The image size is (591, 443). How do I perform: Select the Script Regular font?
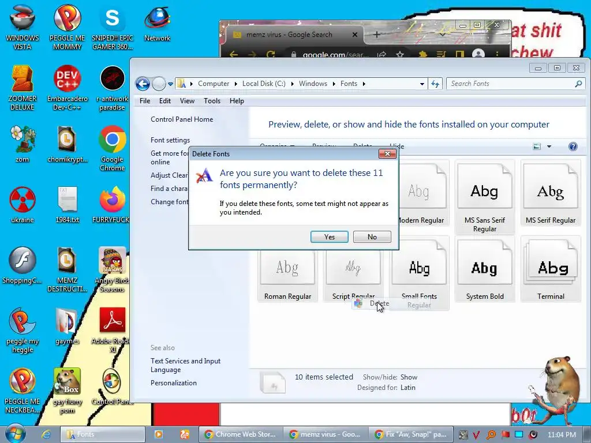coord(353,276)
